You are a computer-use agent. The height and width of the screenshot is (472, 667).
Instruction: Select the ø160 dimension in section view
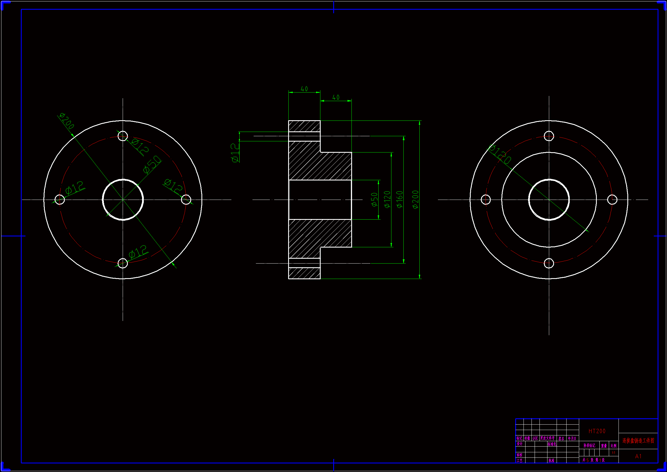400,200
